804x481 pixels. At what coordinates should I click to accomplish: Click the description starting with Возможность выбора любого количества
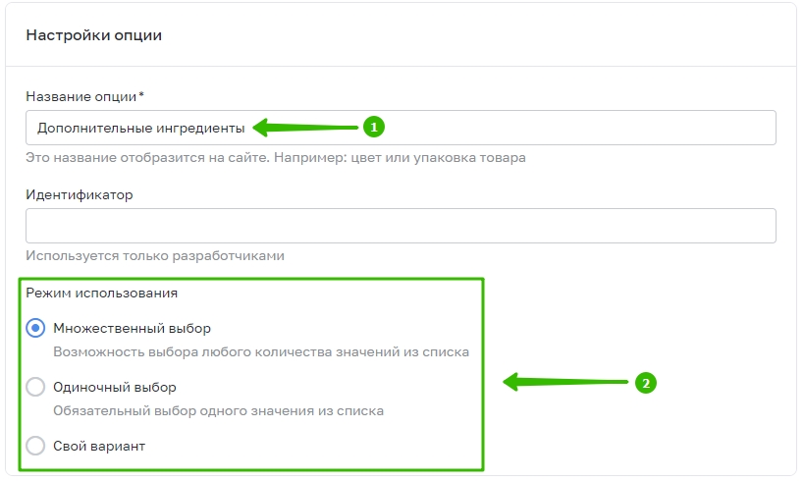[x=261, y=351]
